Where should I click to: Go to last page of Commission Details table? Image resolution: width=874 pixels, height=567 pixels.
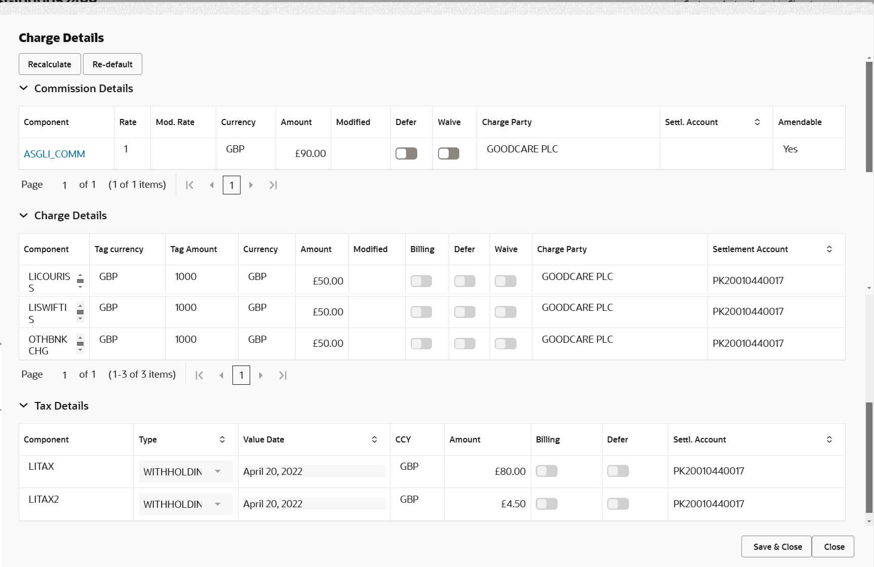[273, 185]
